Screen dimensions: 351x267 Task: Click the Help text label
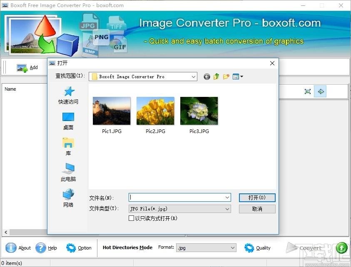coord(52,248)
